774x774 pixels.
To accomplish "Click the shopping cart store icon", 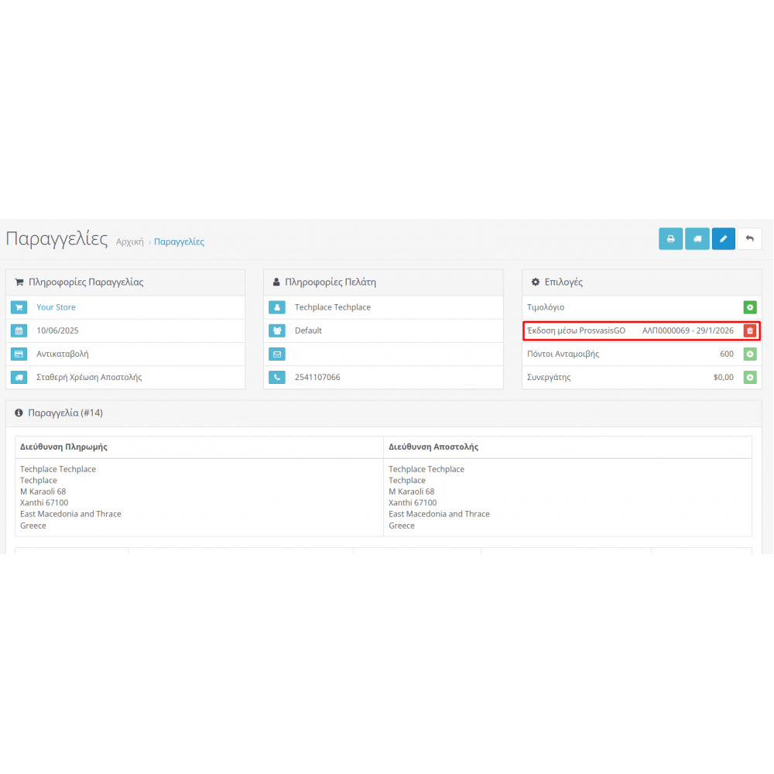I will 19,307.
